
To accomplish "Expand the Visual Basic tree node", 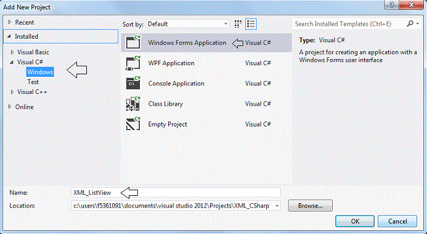I will click(x=12, y=52).
